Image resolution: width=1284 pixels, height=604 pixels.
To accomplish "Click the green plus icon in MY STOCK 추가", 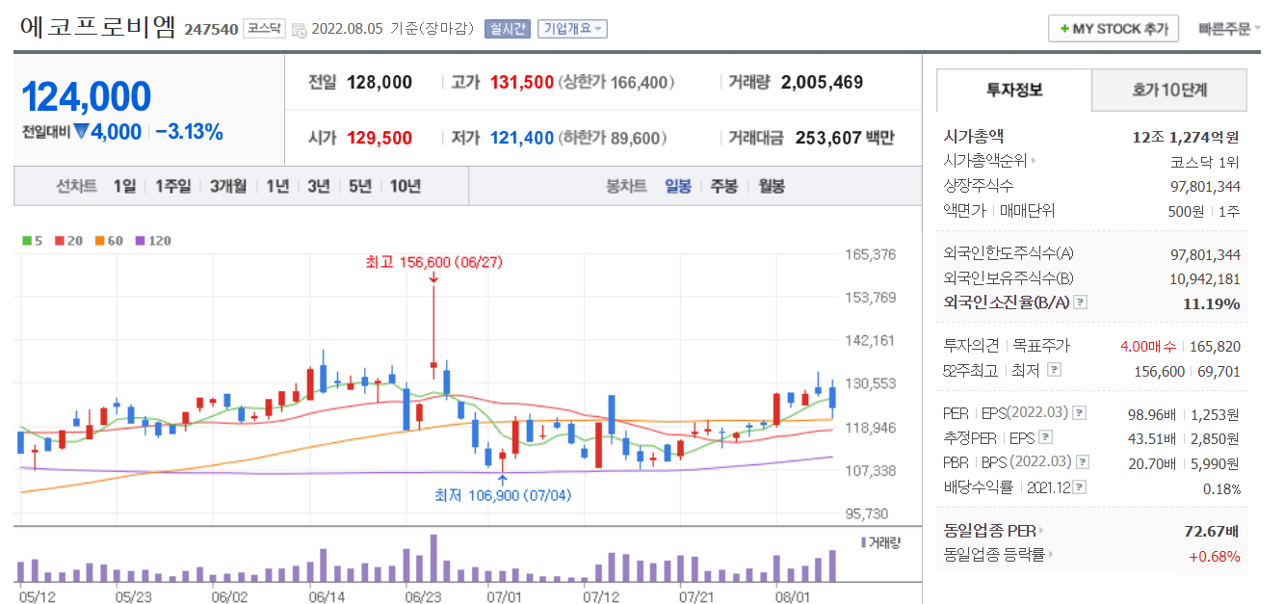I will [1064, 29].
